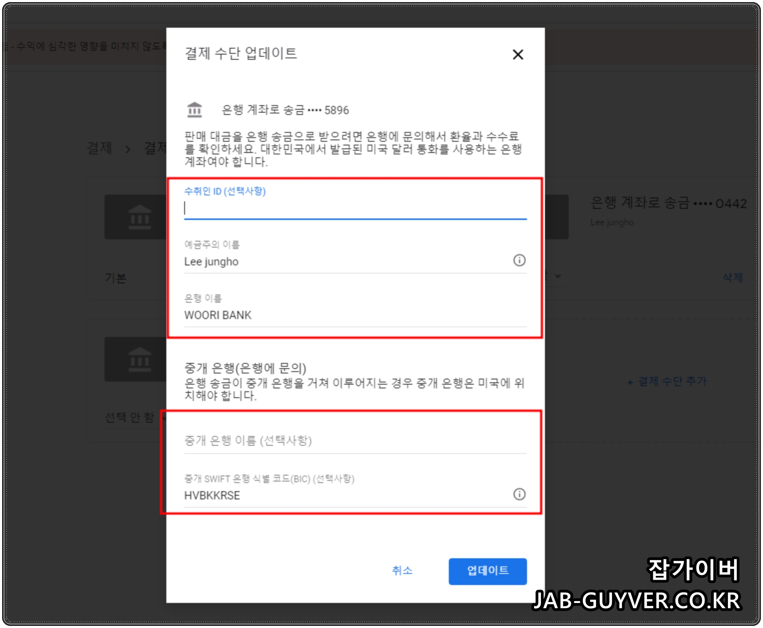Screen dimensions: 763x628
Task: Close the 결제 수단 업데이트 dialog
Action: click(x=518, y=55)
